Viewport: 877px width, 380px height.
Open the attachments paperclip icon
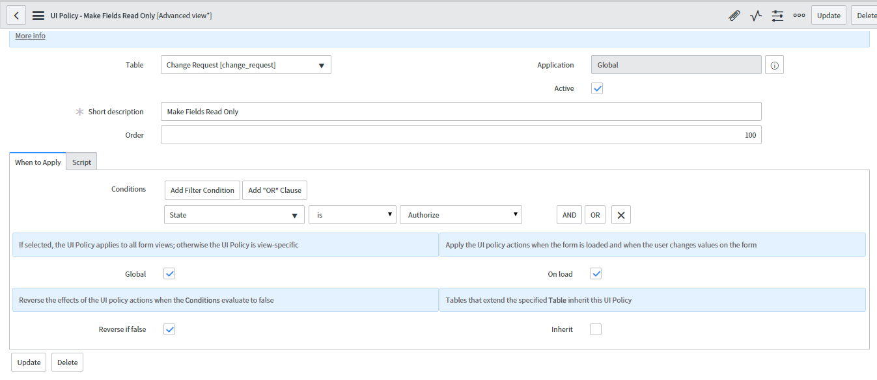[x=734, y=15]
